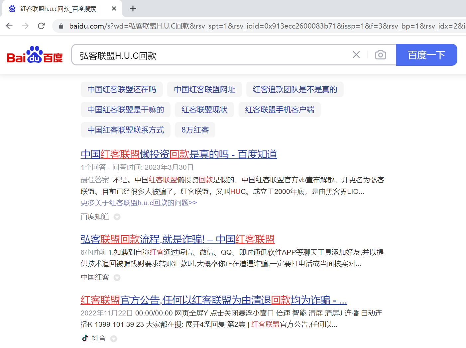Go back to previous page
Viewport: 466px width, 348px height.
[x=9, y=26]
